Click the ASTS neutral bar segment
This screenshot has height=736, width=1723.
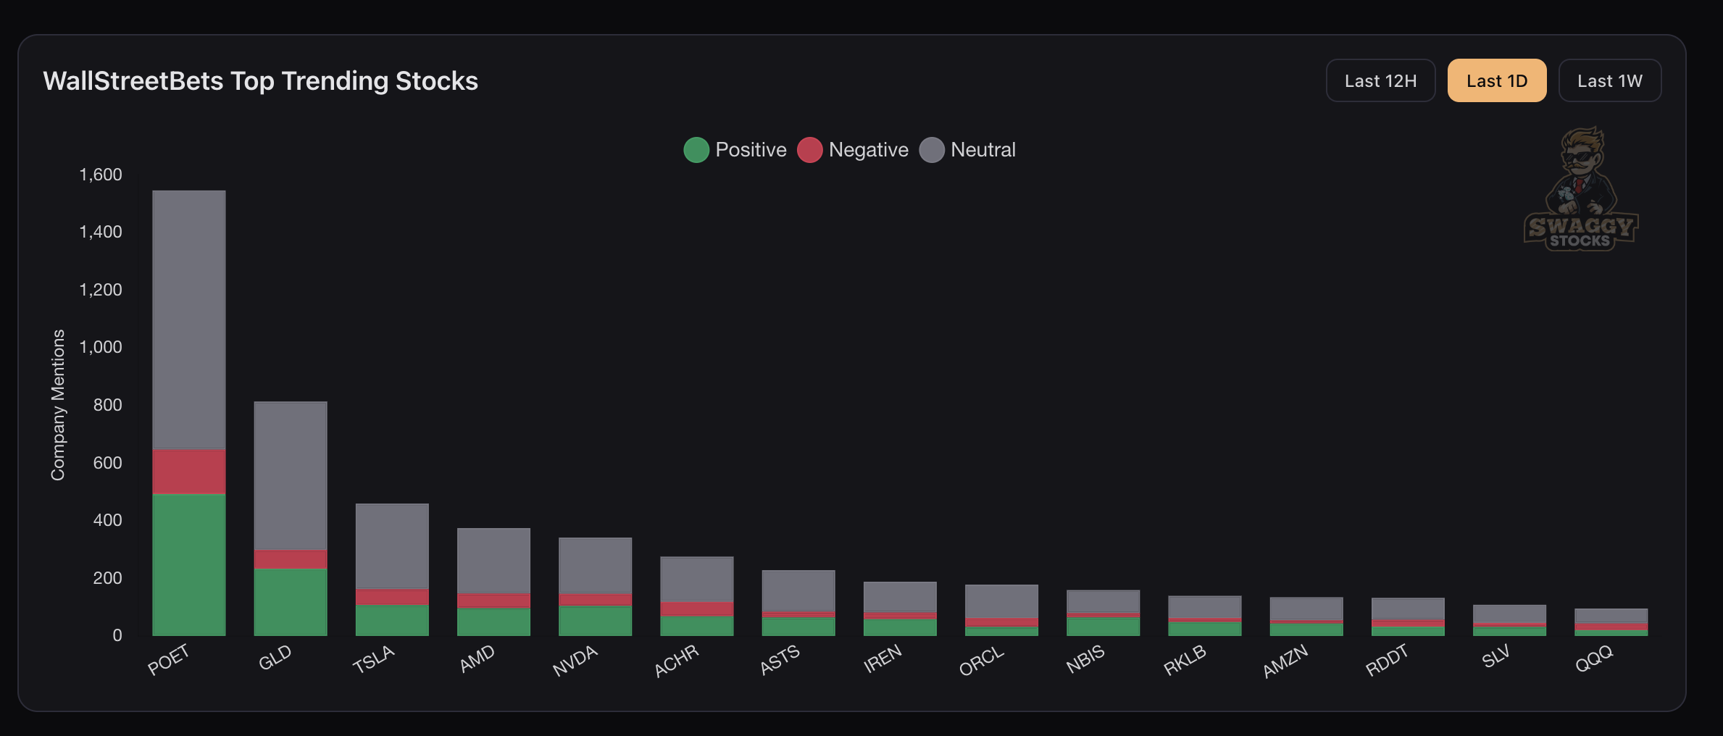tap(798, 590)
